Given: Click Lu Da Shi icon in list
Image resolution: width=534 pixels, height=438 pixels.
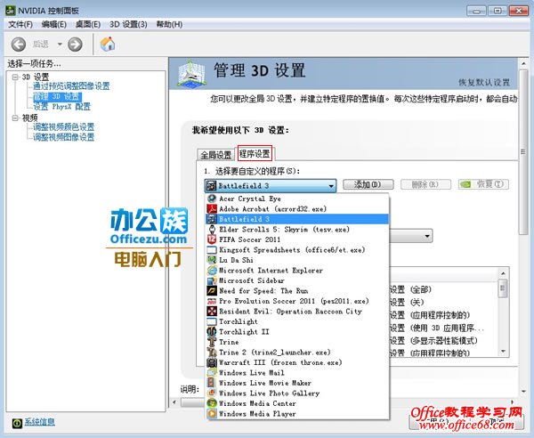Looking at the screenshot, I should [x=212, y=260].
